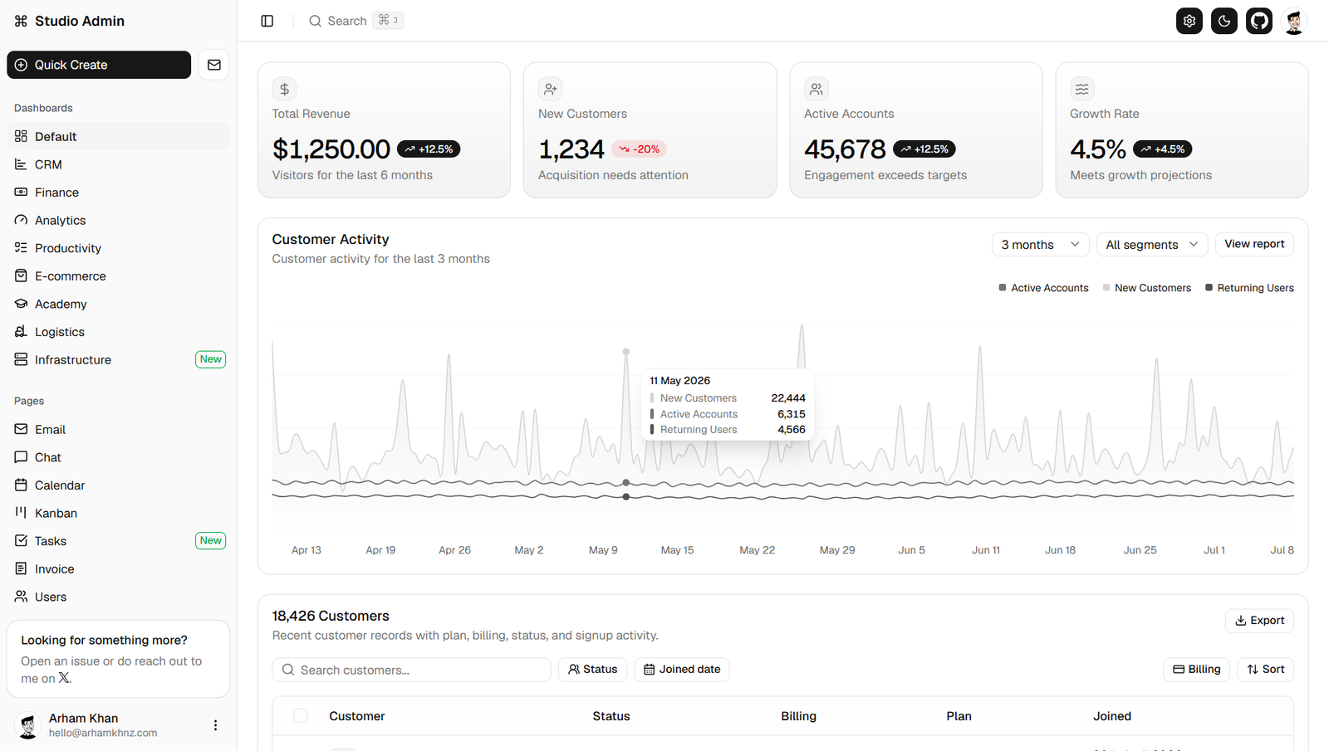Screen dimensions: 1329x751
Task: Open the Joined date filter
Action: (682, 670)
